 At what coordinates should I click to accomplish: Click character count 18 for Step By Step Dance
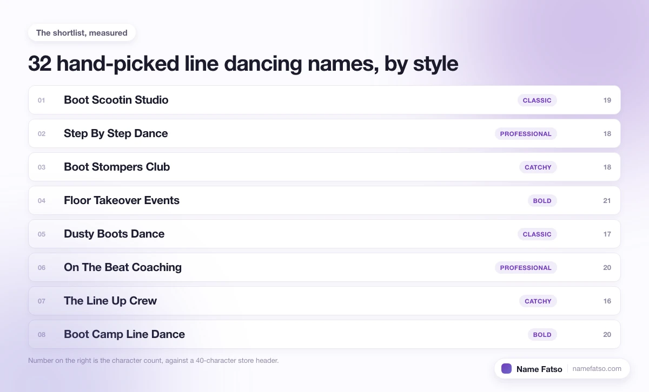607,134
